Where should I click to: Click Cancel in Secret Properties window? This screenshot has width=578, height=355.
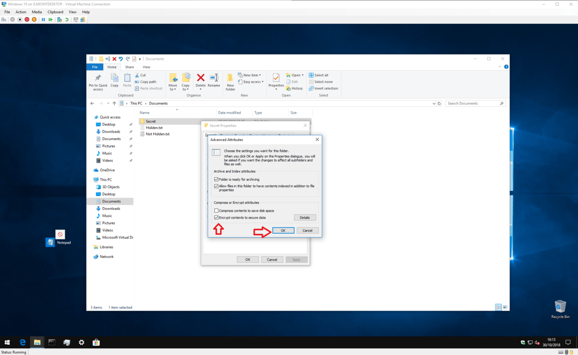pyautogui.click(x=272, y=260)
